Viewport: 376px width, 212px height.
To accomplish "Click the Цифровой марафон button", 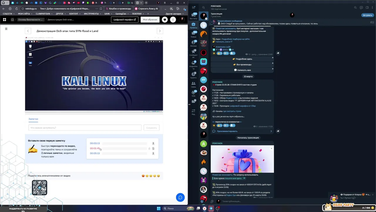I will point(125,20).
